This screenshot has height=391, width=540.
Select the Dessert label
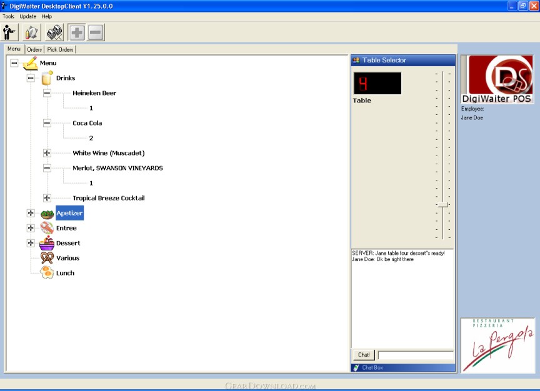pos(68,243)
